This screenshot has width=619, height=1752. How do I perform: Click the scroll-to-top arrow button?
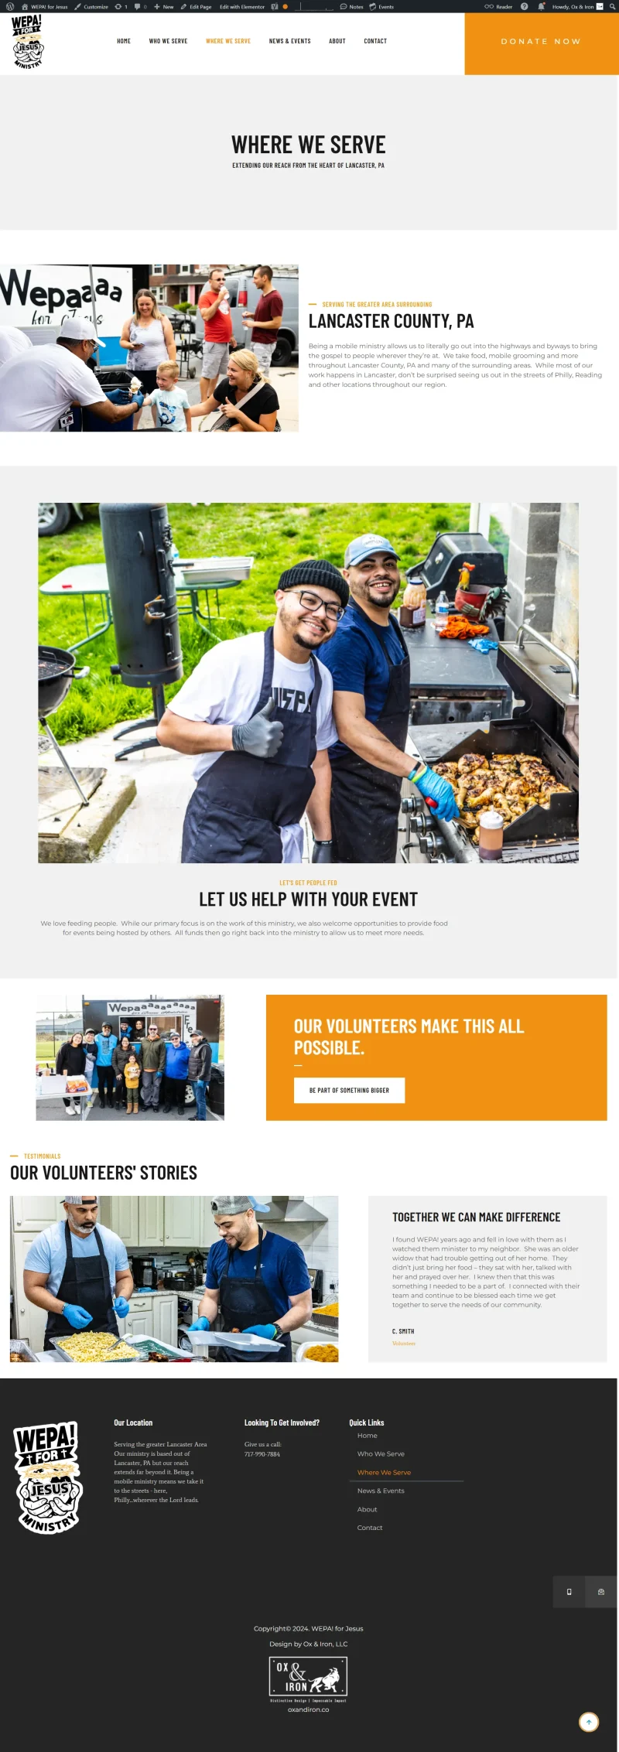[x=589, y=1722]
